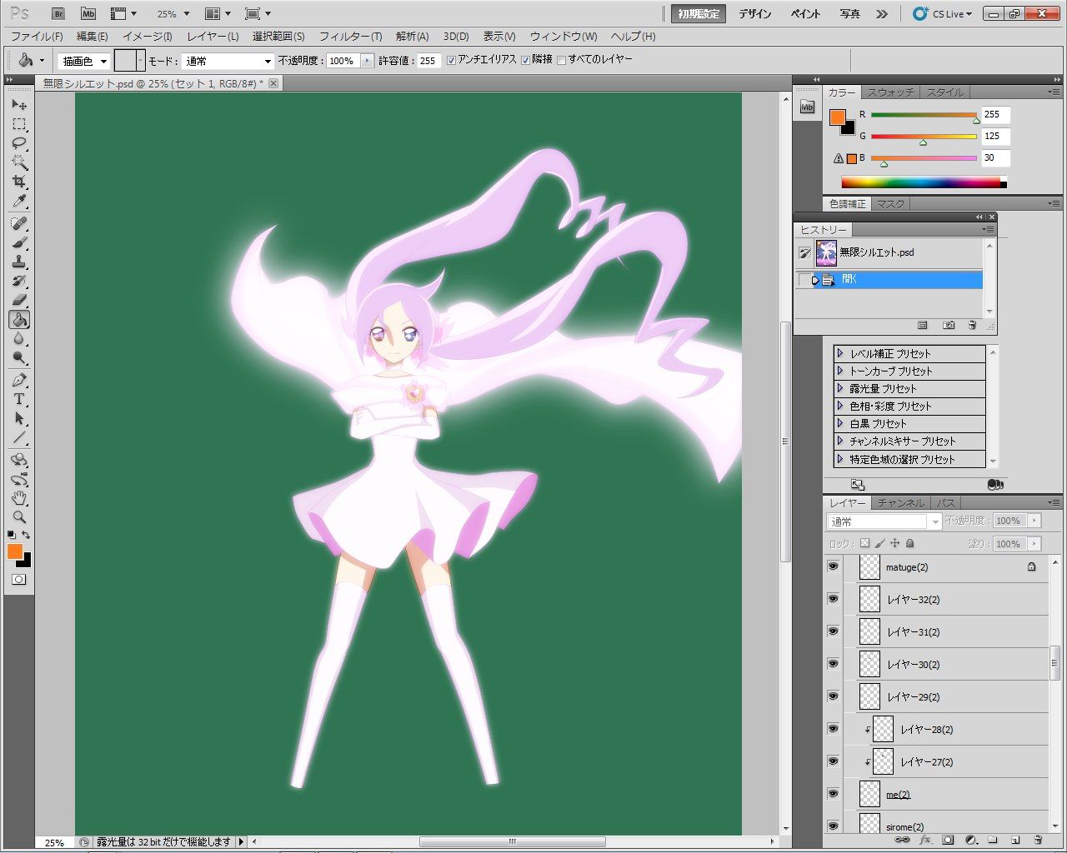Image resolution: width=1067 pixels, height=853 pixels.
Task: Launch Adobe Bridge from top bar
Action: [58, 14]
